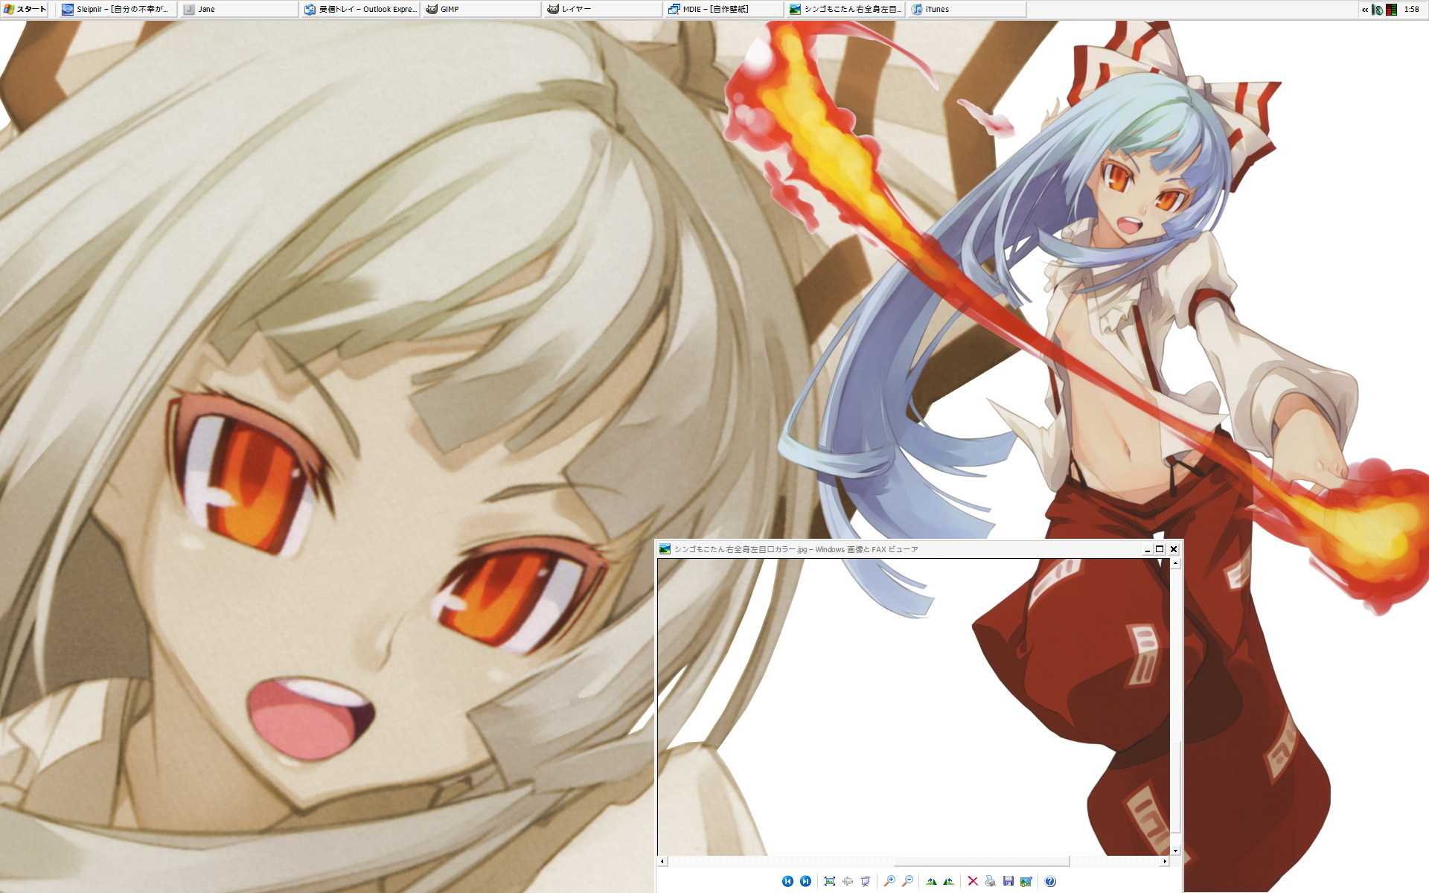Screen dimensions: 1429x893
Task: Print the image via the printer icon
Action: coord(991,881)
